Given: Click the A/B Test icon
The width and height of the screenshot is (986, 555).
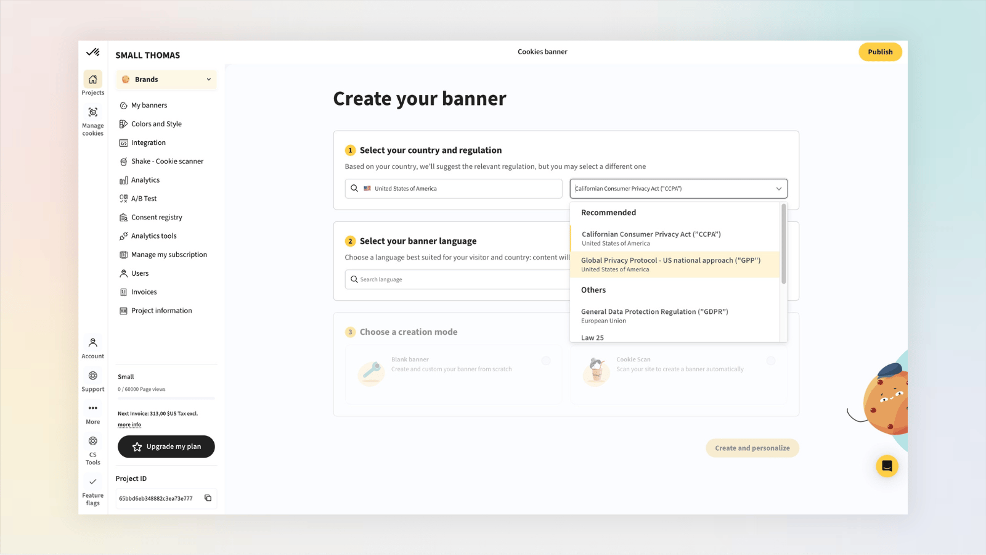Looking at the screenshot, I should pyautogui.click(x=123, y=199).
